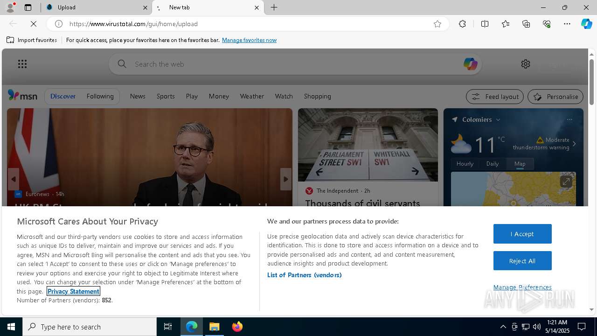
Task: Open the Favorites hub icon
Action: (x=506, y=24)
